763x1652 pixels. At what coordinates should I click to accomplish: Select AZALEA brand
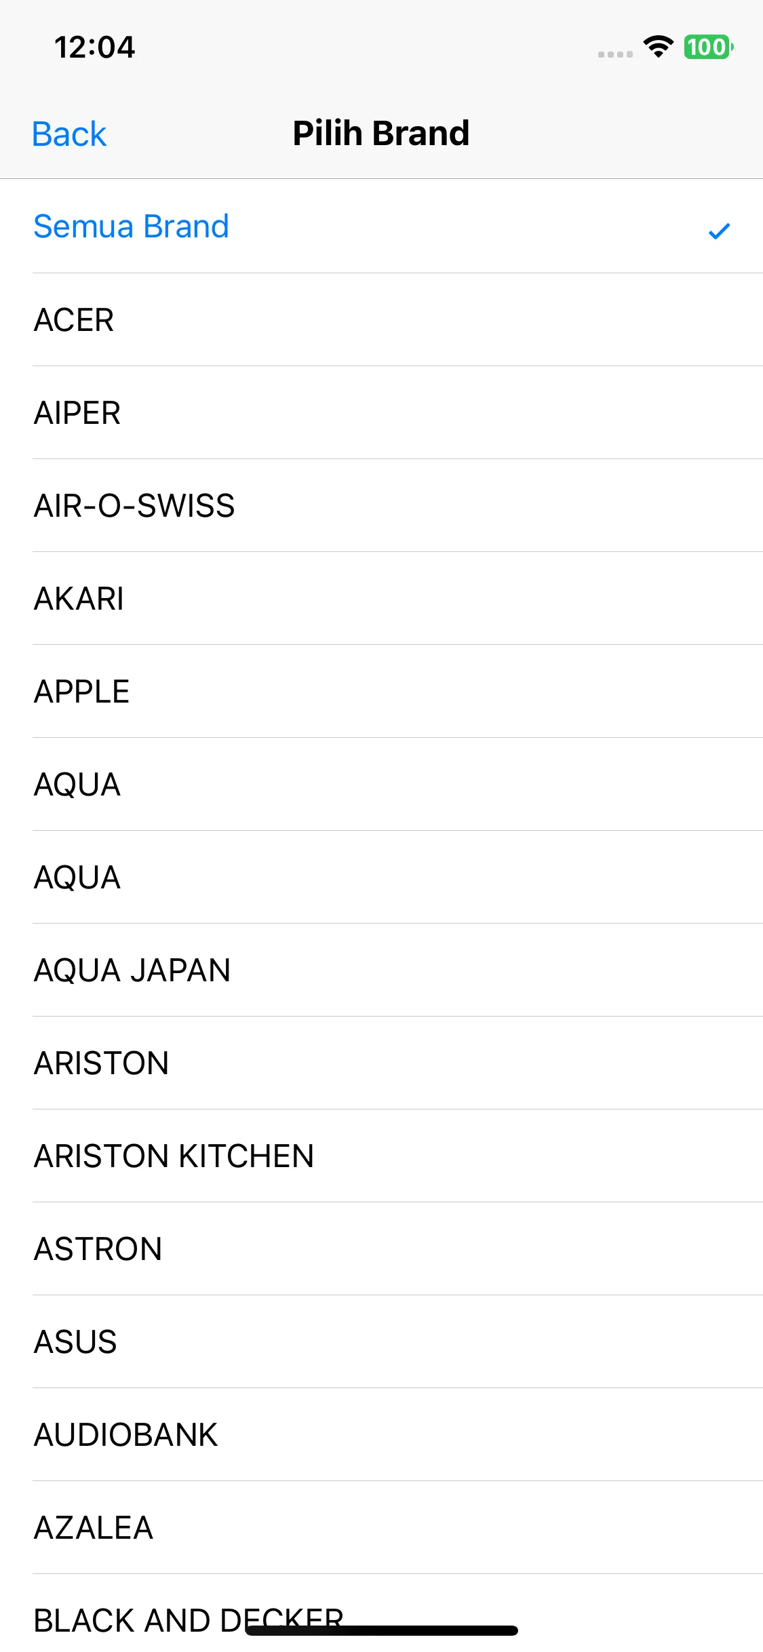(381, 1527)
